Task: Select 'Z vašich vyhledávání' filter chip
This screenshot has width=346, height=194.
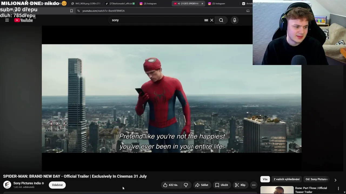Action: pyautogui.click(x=287, y=179)
